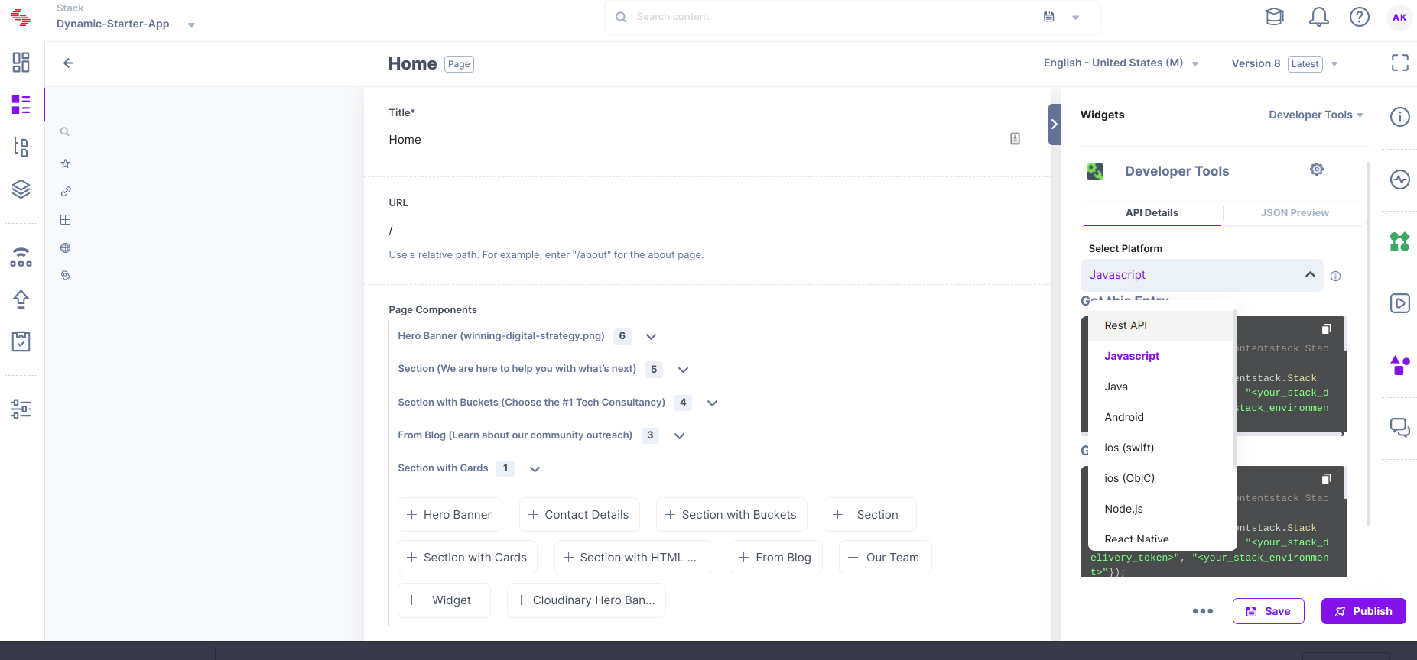1417x660 pixels.
Task: Click the globe localization icon
Action: 66,247
